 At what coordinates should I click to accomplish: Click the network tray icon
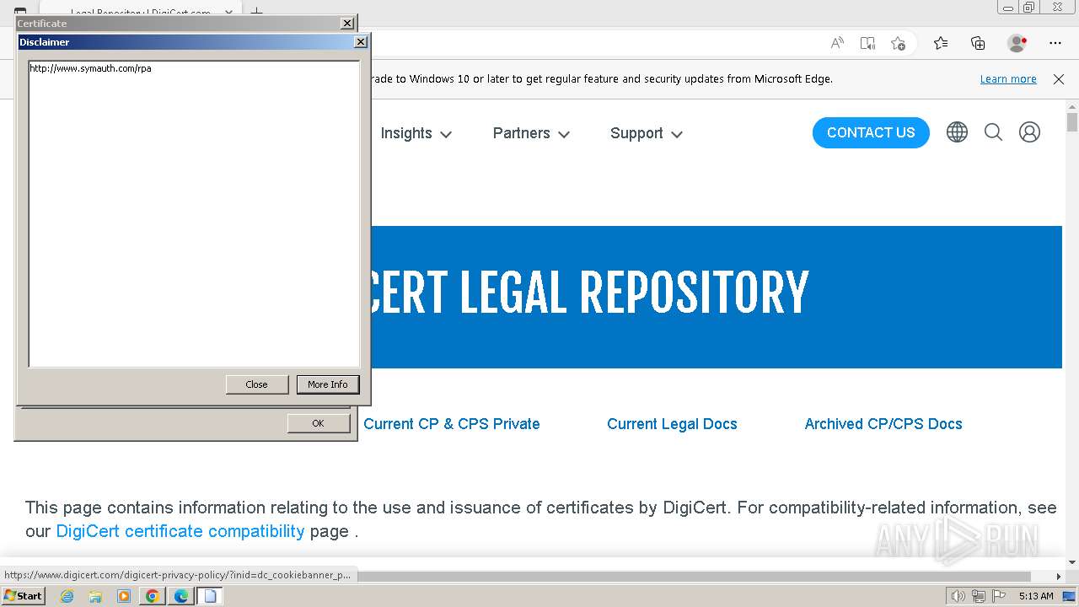(978, 596)
